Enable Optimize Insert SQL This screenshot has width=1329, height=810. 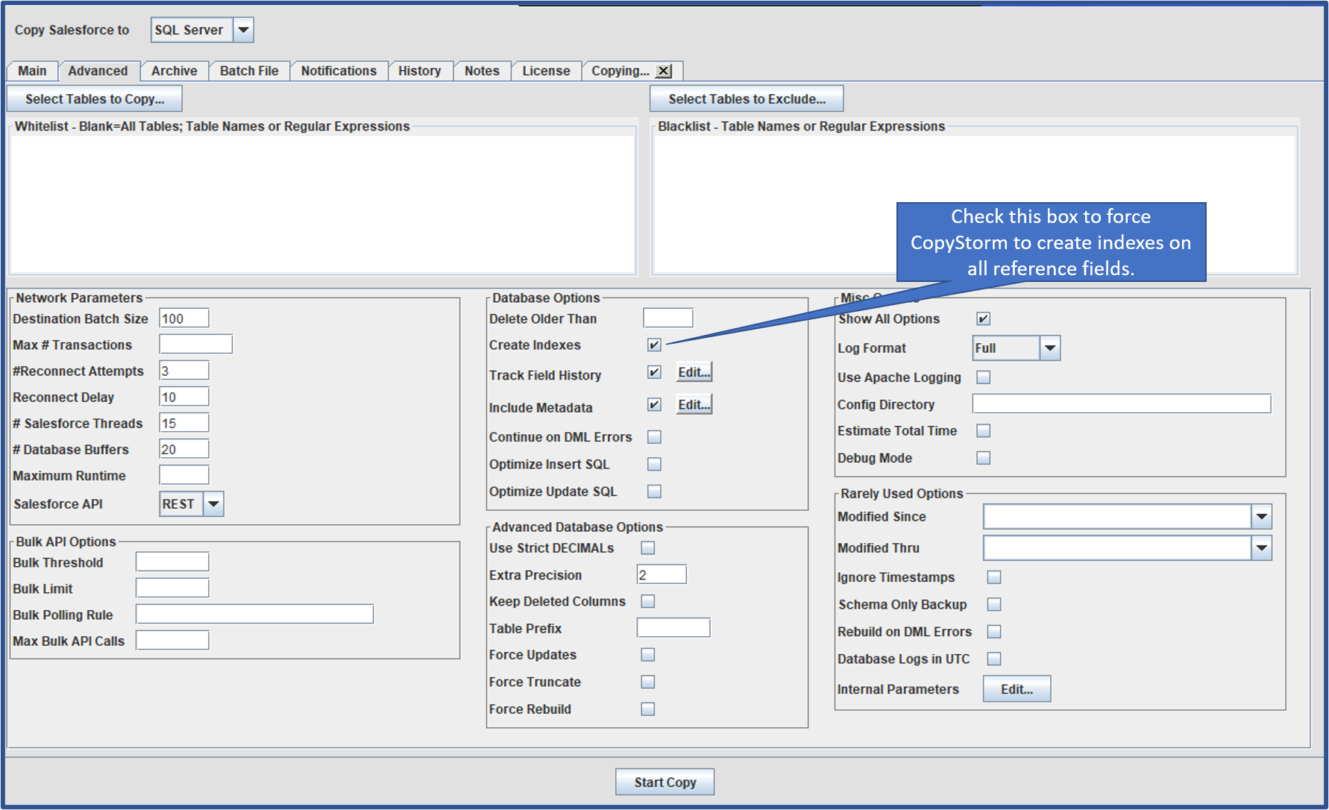click(654, 465)
